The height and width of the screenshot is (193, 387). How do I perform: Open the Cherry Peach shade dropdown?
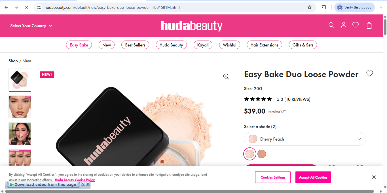click(305, 139)
